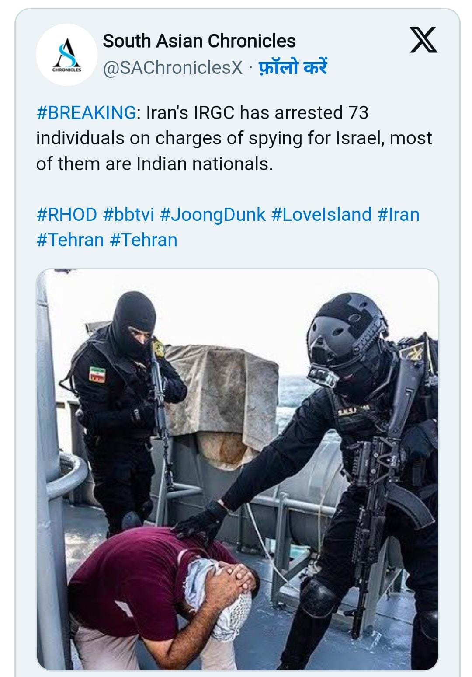This screenshot has width=472, height=677.
Task: Open the attached photo of masked soldiers
Action: click(x=237, y=469)
